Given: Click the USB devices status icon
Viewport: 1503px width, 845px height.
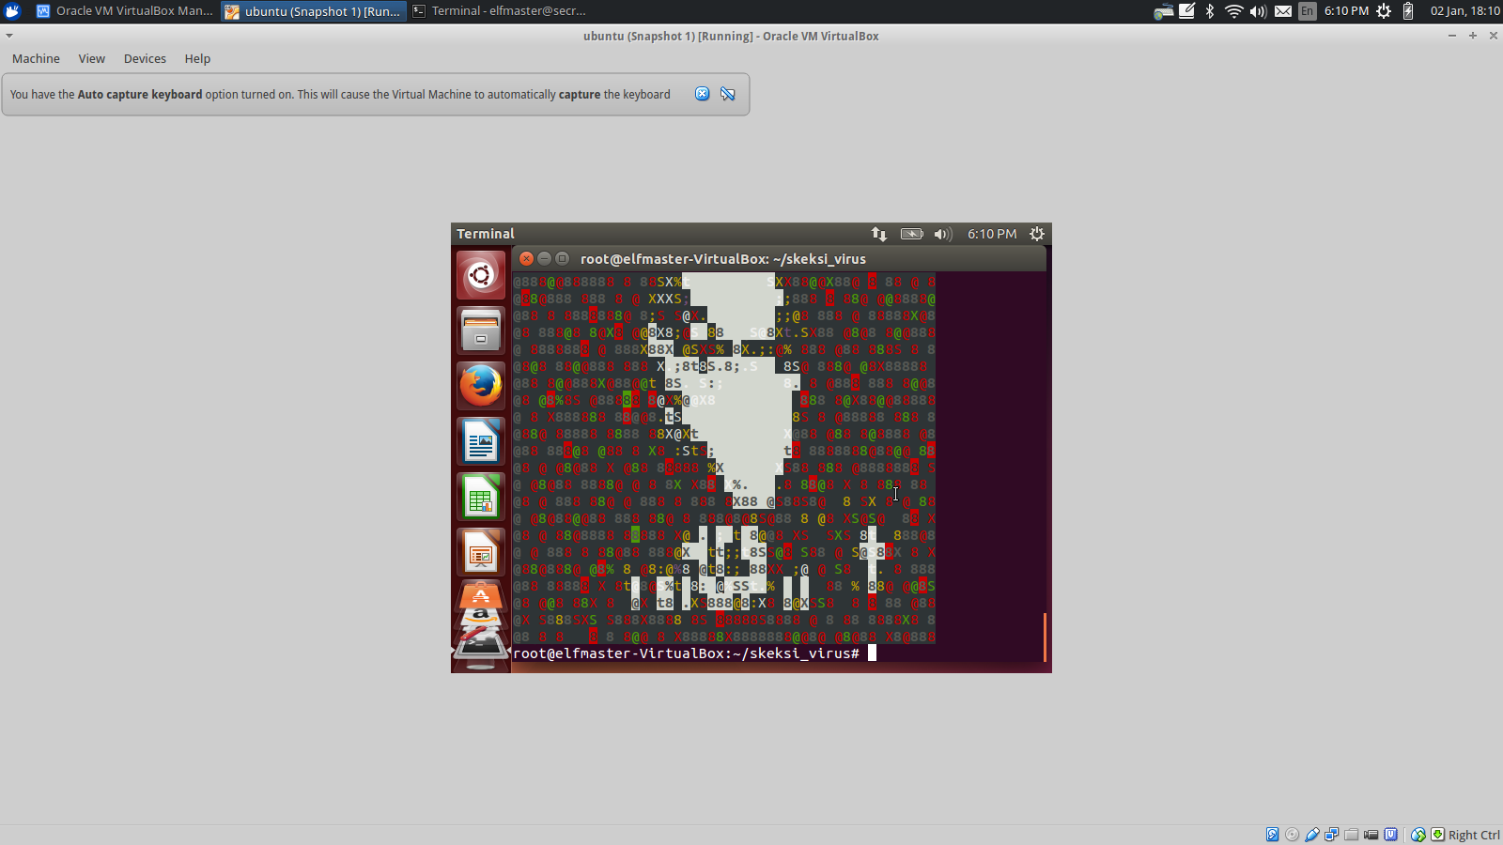Looking at the screenshot, I should click(x=1312, y=835).
